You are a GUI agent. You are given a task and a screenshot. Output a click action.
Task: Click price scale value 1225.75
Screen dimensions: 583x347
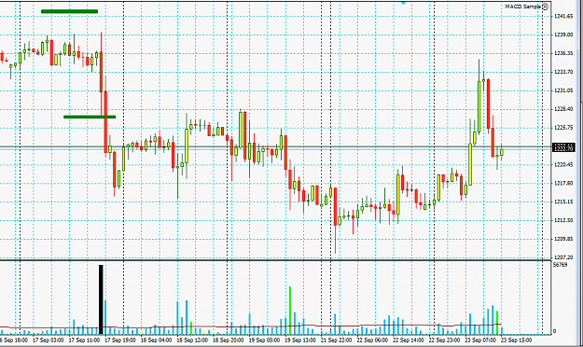(563, 128)
